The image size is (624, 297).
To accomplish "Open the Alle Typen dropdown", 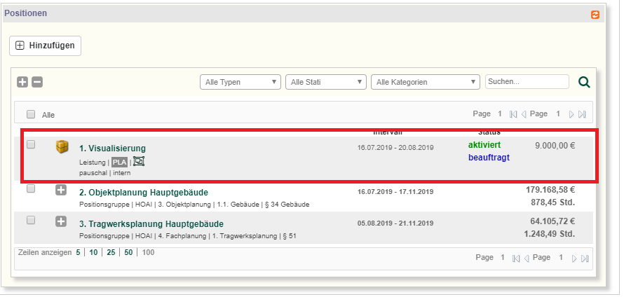I will tap(240, 82).
